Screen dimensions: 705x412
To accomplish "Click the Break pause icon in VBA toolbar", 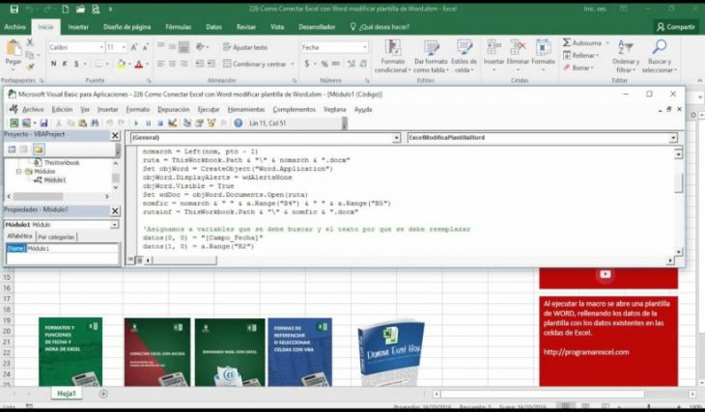I will (149, 124).
